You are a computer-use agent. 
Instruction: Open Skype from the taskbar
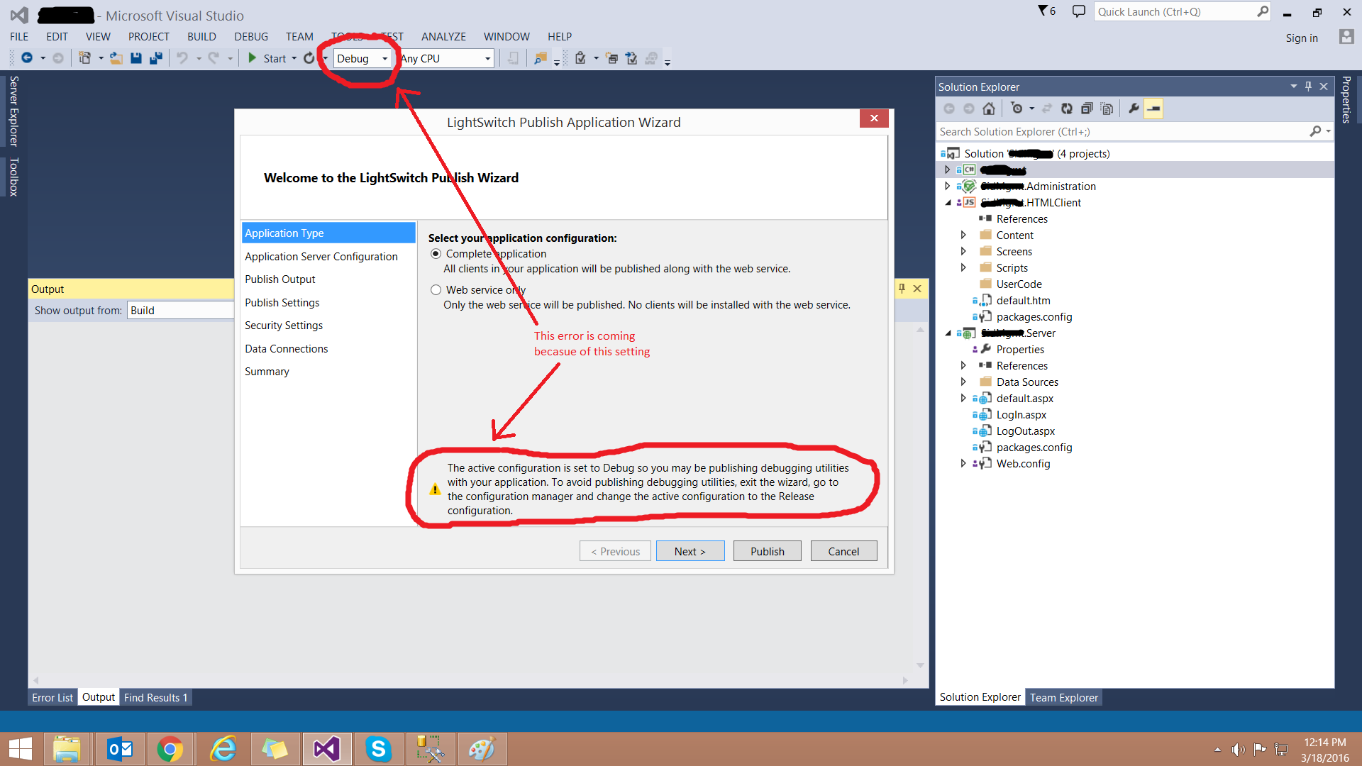379,749
